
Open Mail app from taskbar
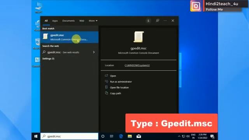click(139, 136)
